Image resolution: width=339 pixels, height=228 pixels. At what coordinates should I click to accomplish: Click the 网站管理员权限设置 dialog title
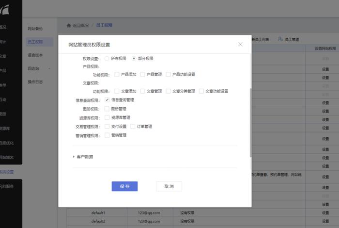(89, 45)
